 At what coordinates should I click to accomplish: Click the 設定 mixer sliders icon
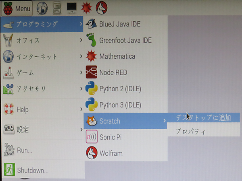pyautogui.click(x=9, y=130)
